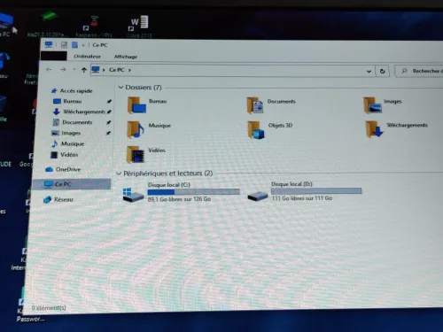Click the OneDrive cloud icon in sidebar

tap(49, 170)
